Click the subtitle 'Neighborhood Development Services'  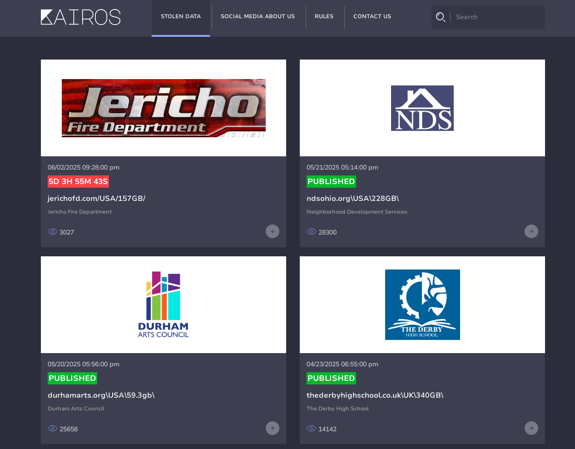click(357, 212)
